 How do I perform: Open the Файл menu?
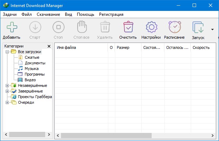[x=26, y=14]
